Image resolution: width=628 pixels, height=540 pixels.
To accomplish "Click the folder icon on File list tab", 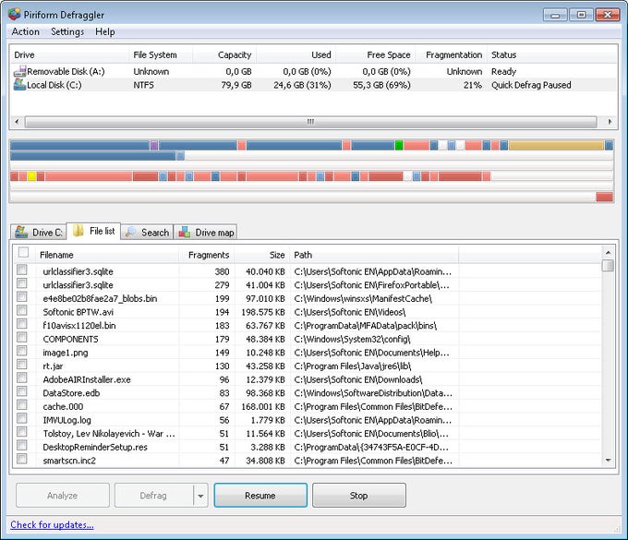I will (78, 231).
